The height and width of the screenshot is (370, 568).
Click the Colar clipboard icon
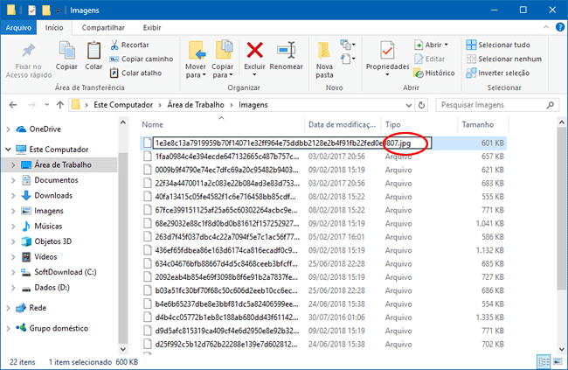94,50
